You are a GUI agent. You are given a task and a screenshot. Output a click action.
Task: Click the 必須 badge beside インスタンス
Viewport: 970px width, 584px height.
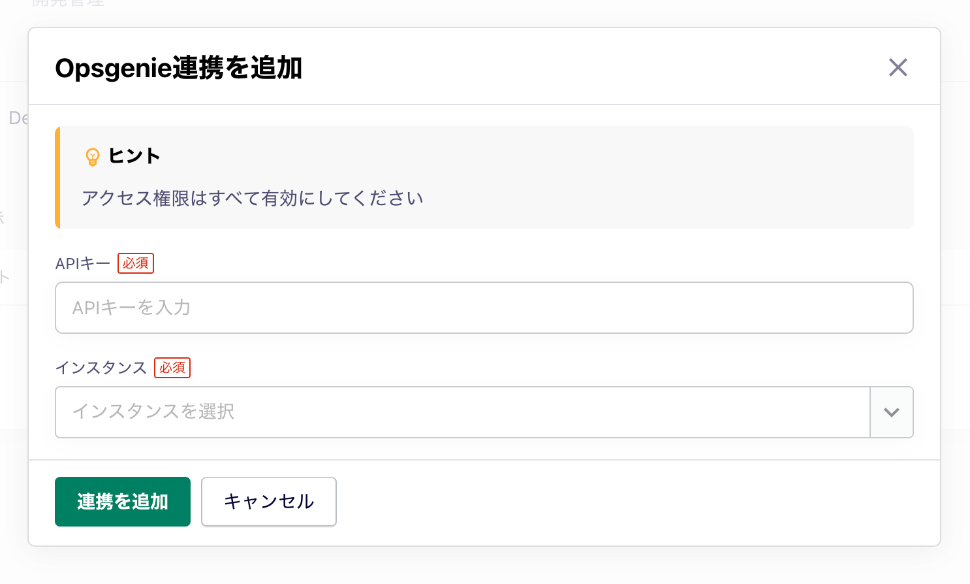(172, 368)
